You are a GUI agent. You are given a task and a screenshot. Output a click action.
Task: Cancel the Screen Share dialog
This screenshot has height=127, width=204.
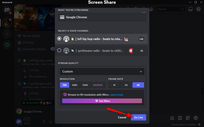tap(122, 117)
